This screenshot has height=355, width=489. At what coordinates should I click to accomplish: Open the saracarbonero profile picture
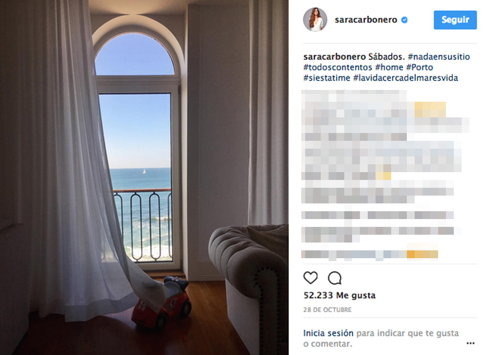315,20
